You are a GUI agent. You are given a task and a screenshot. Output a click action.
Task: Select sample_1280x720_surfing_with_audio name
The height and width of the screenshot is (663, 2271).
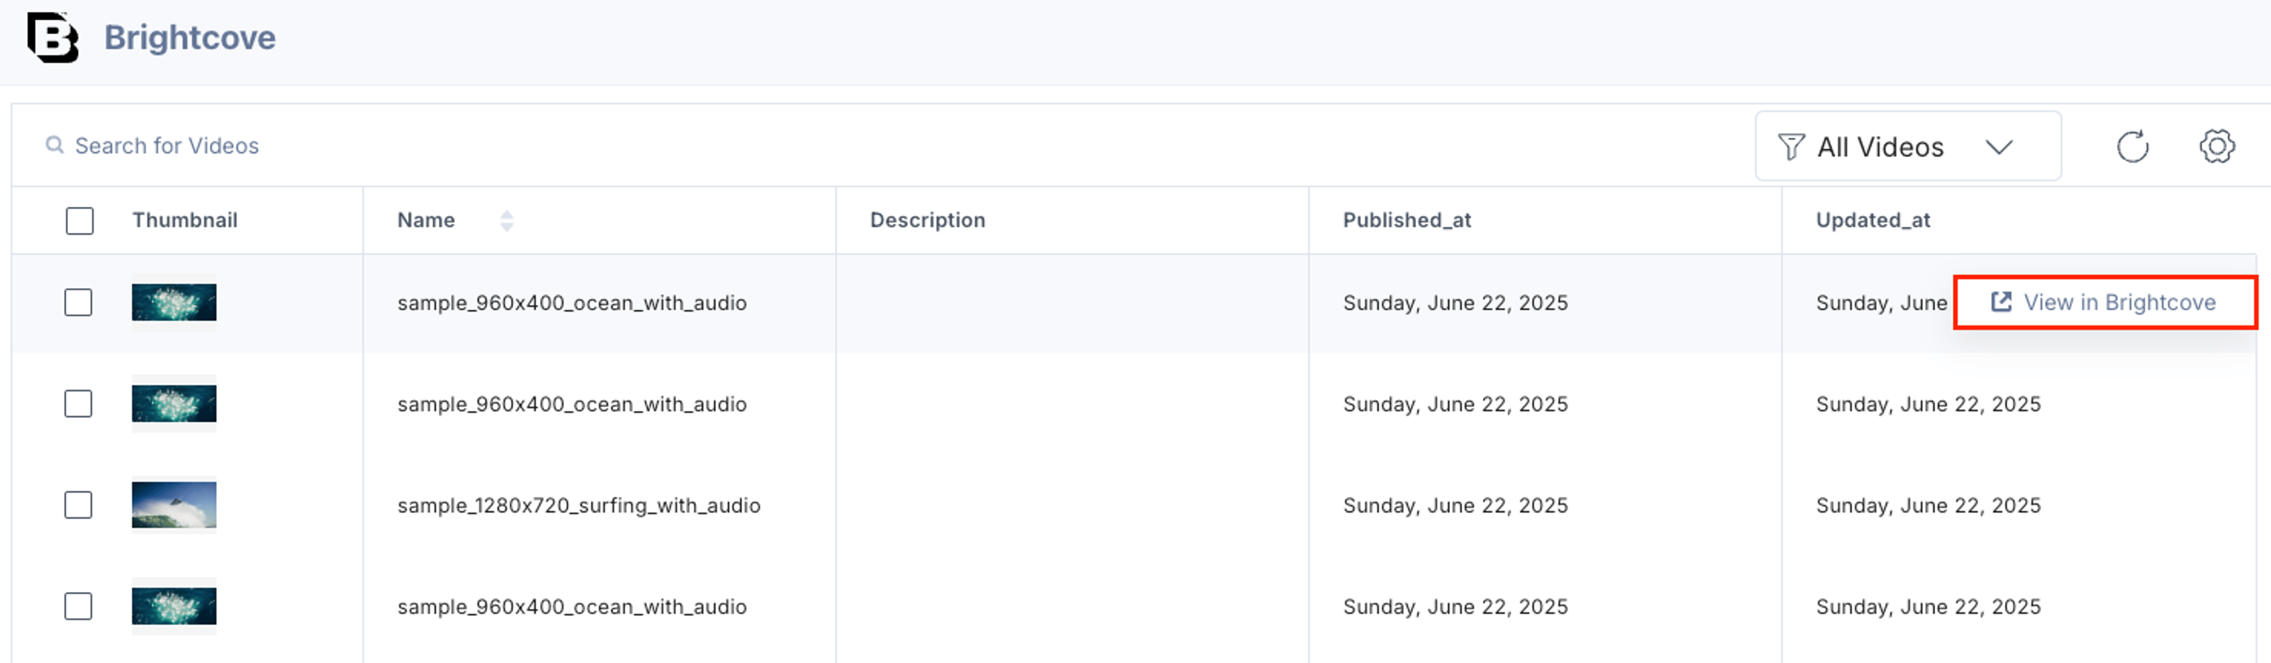click(x=578, y=505)
